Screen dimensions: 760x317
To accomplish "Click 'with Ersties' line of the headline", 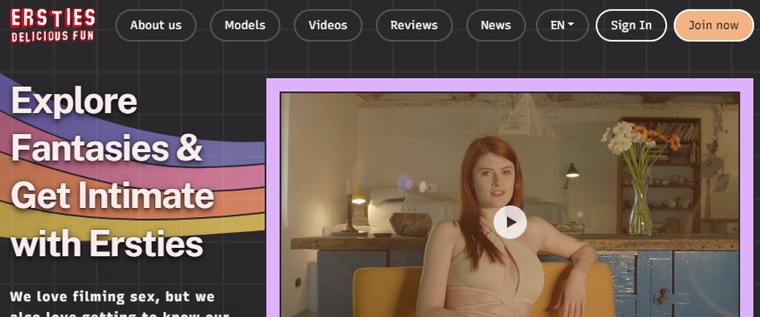I will coord(107,244).
